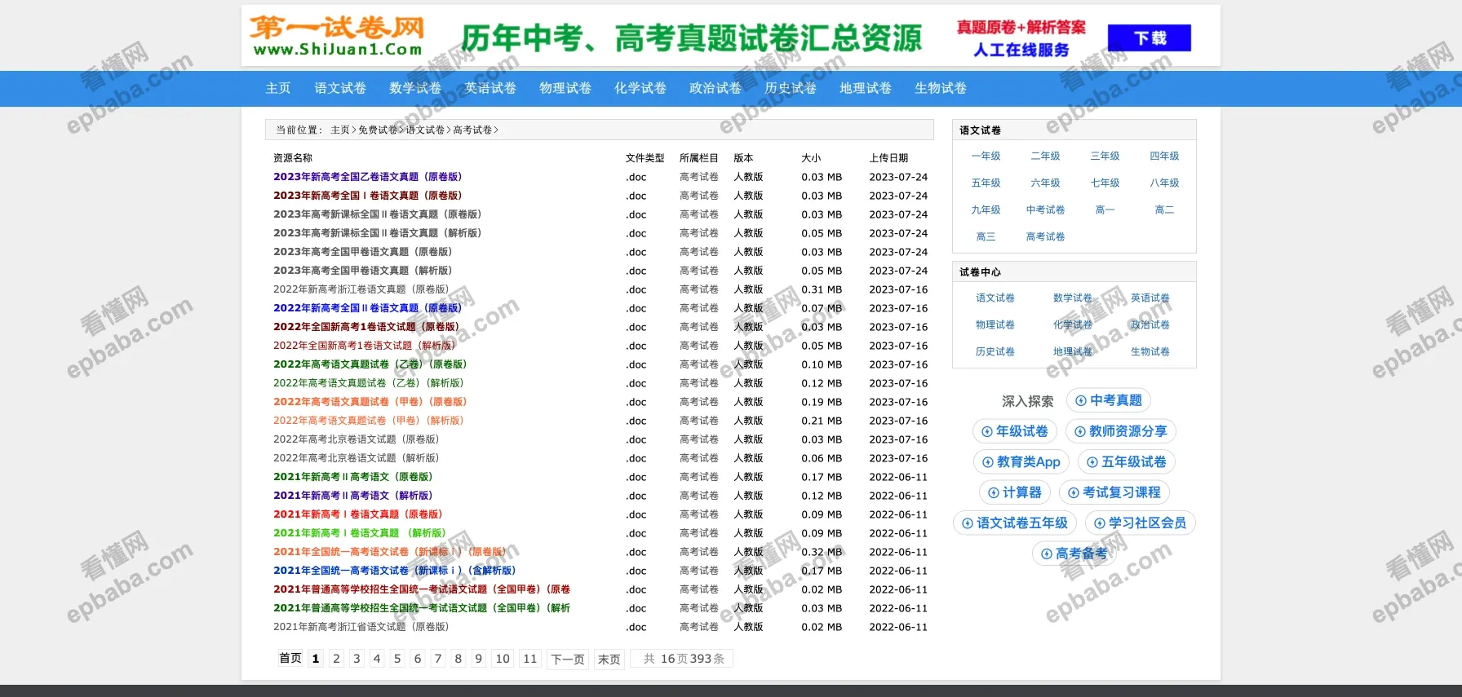Screen dimensions: 1462x697
Task: Open 政治试卷 in the navigation bar
Action: point(715,88)
